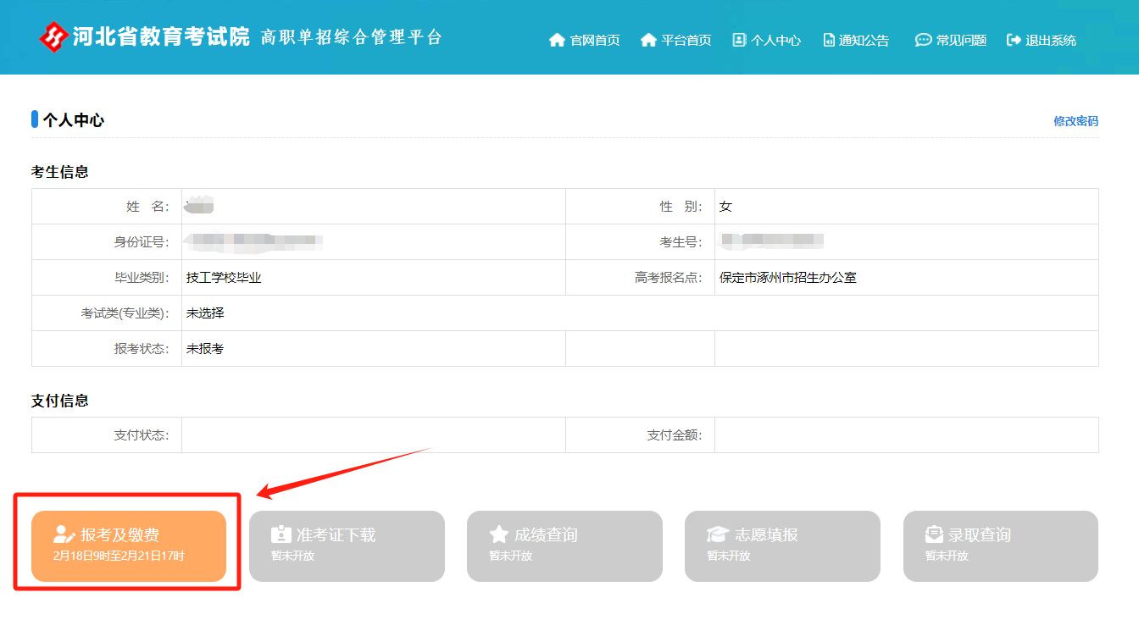
Task: Click the document icon beside 通知公告
Action: pyautogui.click(x=829, y=40)
